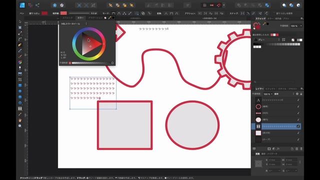Viewport: 320px width, 180px height.
Task: Click the add layer page icon
Action: click(x=292, y=149)
